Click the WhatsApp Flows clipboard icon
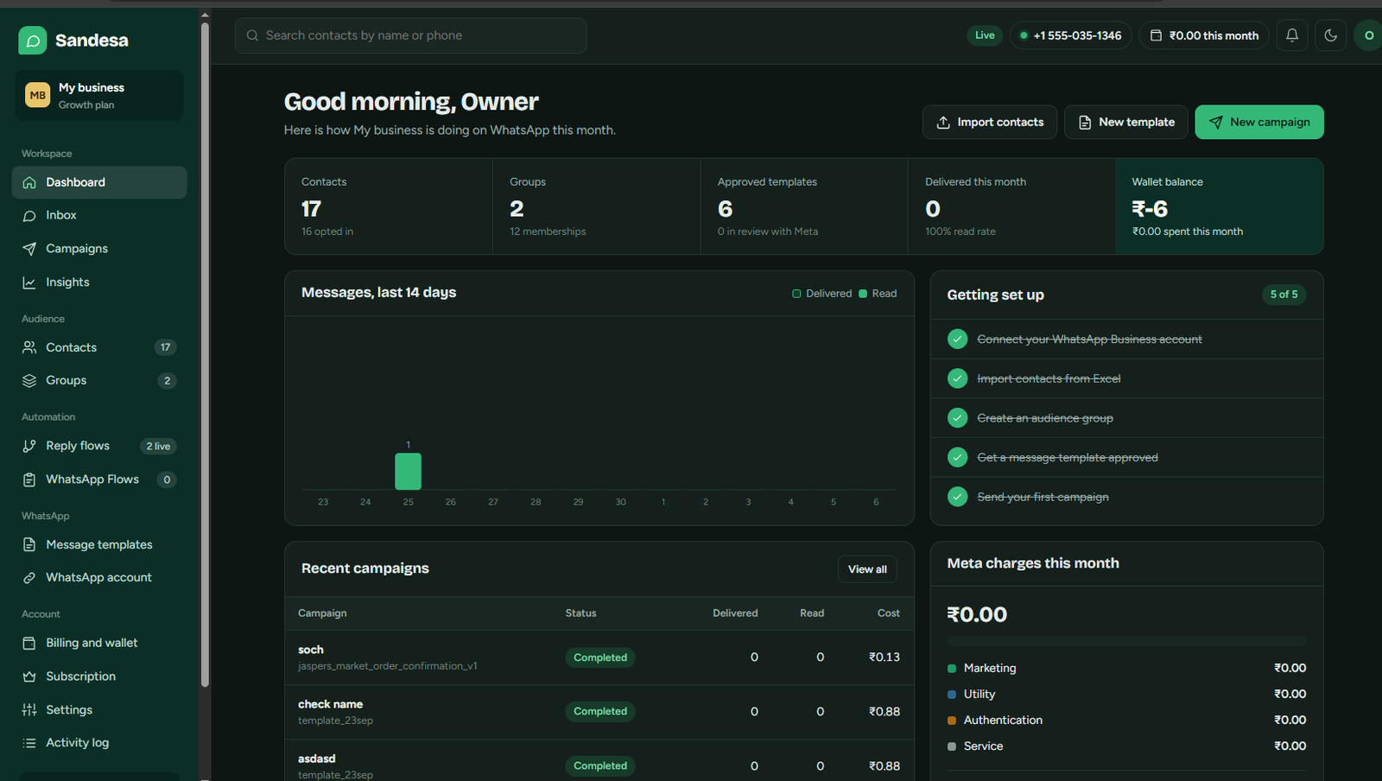Screen dimensions: 1382x781 [x=29, y=479]
